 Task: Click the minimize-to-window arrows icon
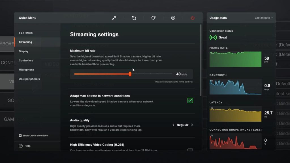point(114,18)
